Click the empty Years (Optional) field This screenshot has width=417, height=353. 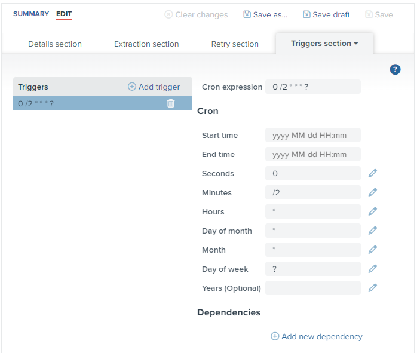point(313,288)
